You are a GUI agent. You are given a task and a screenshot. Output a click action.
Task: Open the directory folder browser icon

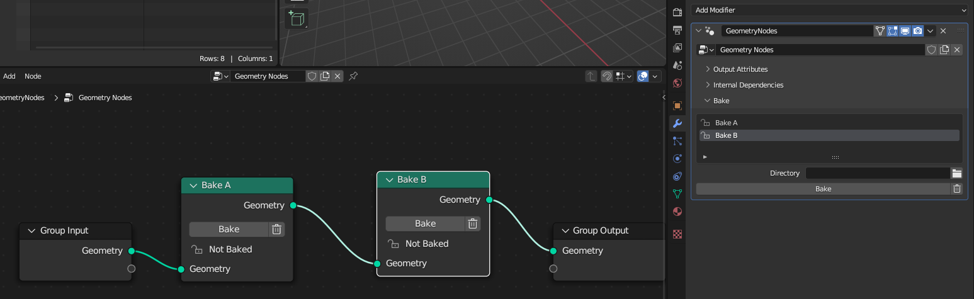(x=957, y=173)
